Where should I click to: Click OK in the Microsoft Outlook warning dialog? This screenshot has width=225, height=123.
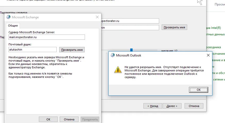198,90
